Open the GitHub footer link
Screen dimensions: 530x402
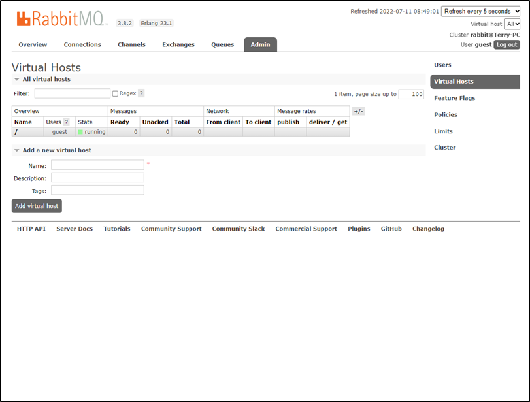click(x=391, y=229)
